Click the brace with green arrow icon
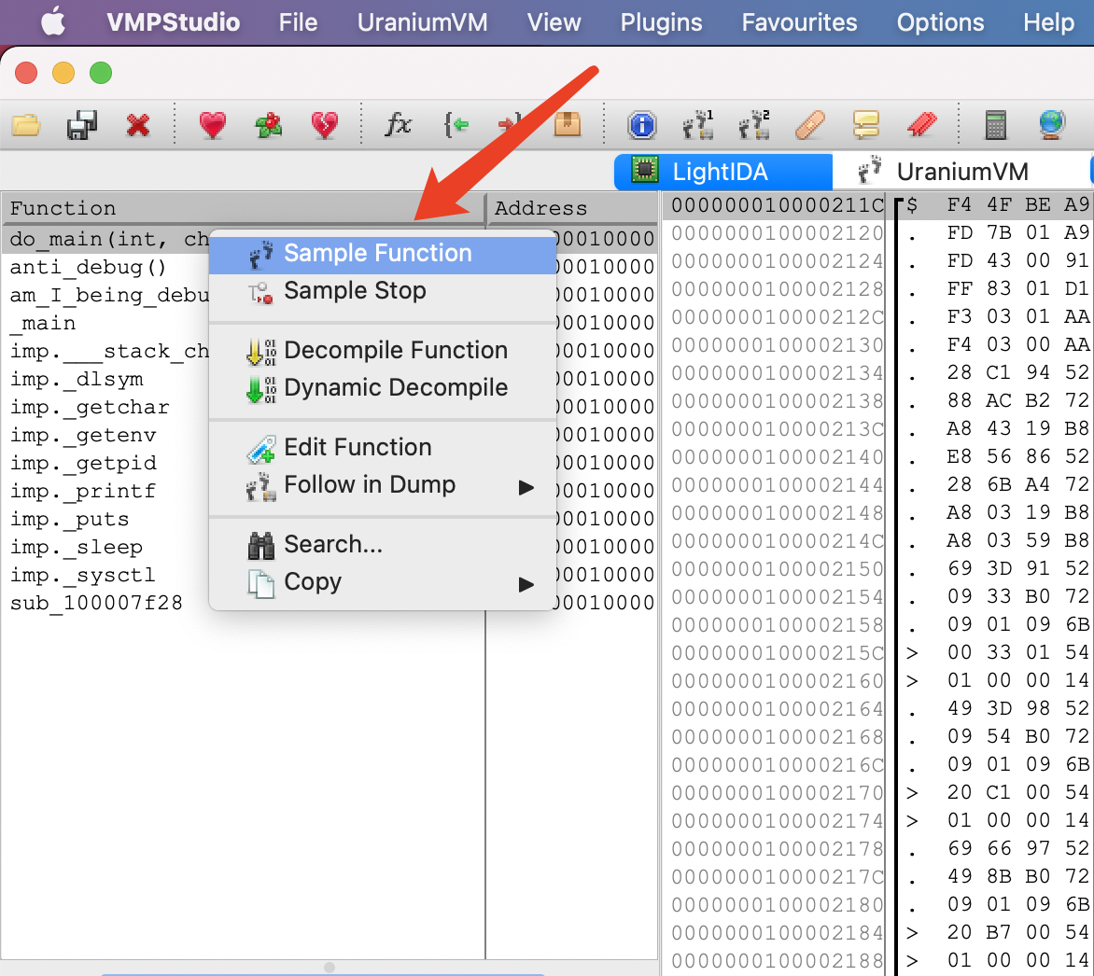 pos(456,126)
